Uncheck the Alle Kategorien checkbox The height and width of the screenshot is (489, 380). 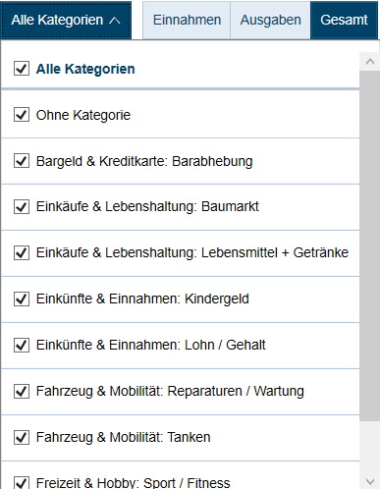tap(22, 69)
